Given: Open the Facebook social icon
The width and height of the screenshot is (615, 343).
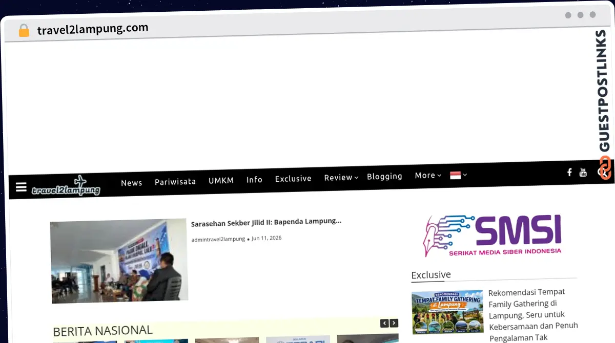Looking at the screenshot, I should tap(569, 173).
